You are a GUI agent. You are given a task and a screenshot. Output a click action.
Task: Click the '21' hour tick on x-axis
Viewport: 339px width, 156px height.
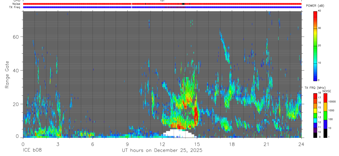point(266,144)
